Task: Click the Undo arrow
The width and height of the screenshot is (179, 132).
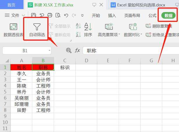Action: point(66,15)
